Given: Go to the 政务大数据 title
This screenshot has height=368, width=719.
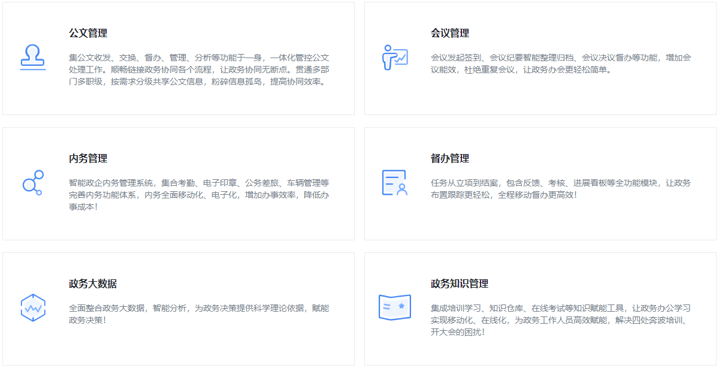Looking at the screenshot, I should pyautogui.click(x=93, y=283).
